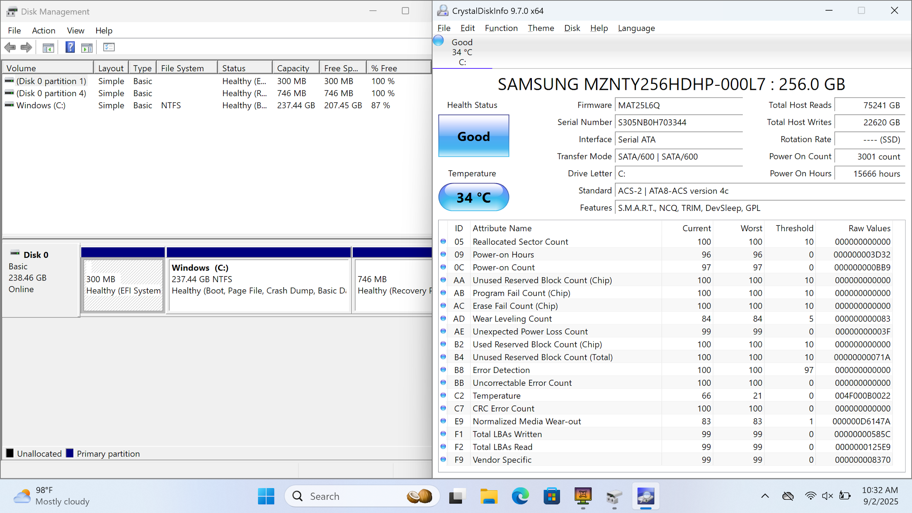
Task: Open CrystalDiskInfo Function menu
Action: coord(501,28)
